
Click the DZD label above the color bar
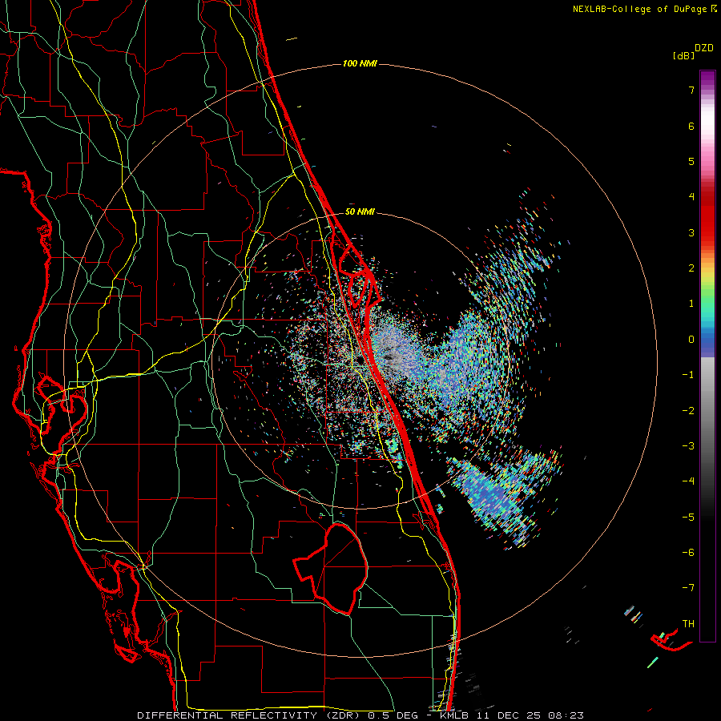point(704,48)
